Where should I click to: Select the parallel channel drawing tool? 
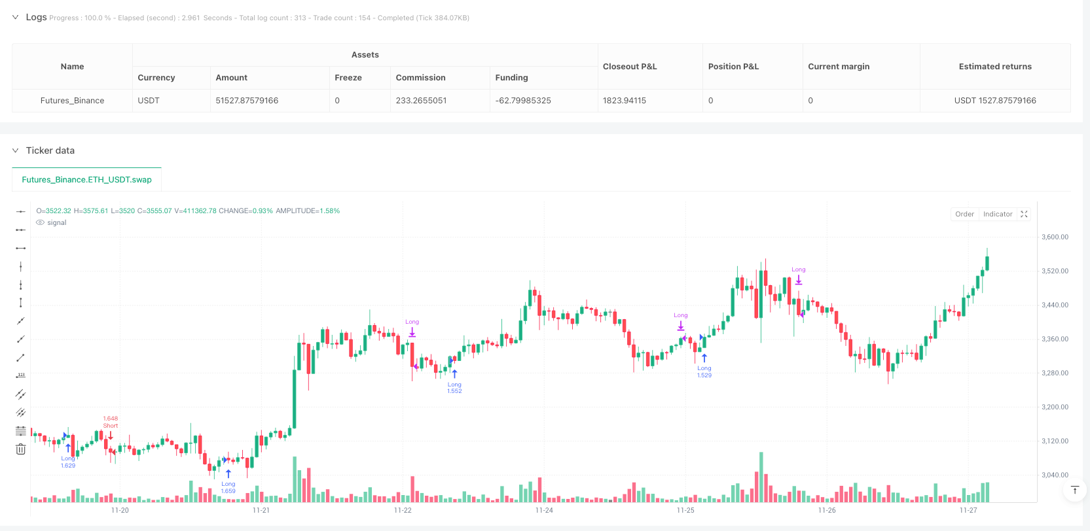click(x=21, y=394)
